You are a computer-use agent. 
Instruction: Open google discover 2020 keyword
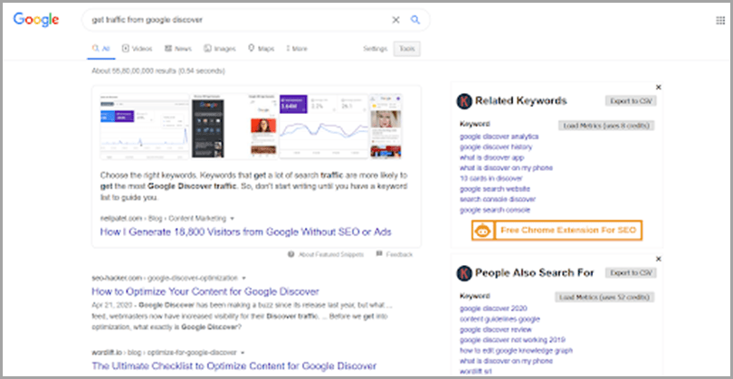click(x=493, y=308)
